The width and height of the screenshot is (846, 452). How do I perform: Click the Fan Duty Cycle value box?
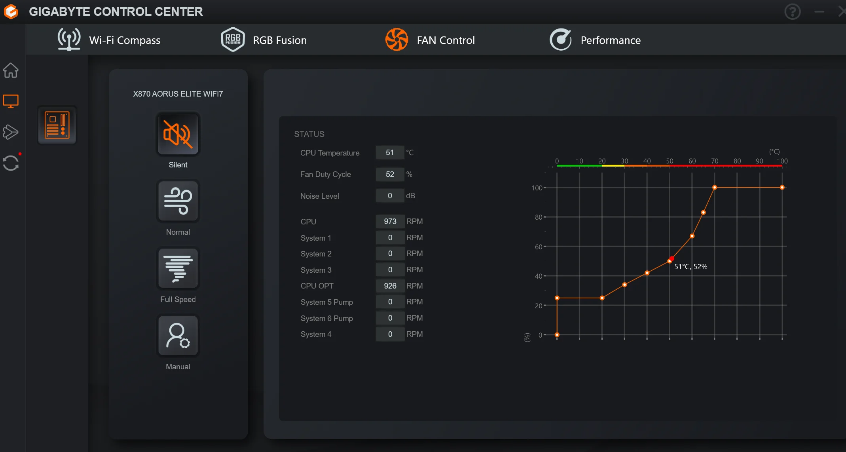[390, 174]
